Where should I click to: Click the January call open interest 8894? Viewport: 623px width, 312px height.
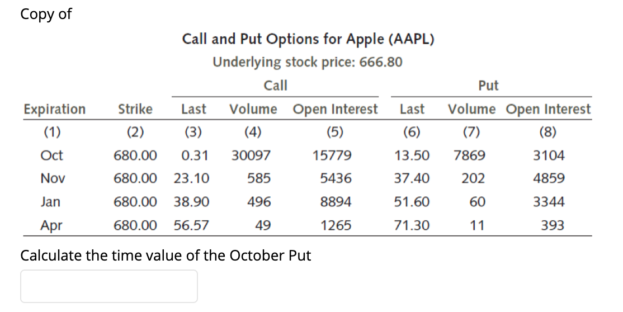coord(336,202)
